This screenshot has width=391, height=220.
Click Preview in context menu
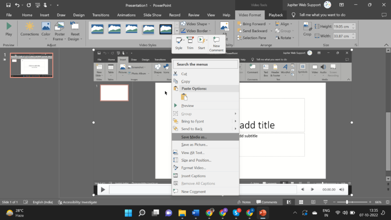tap(205, 105)
